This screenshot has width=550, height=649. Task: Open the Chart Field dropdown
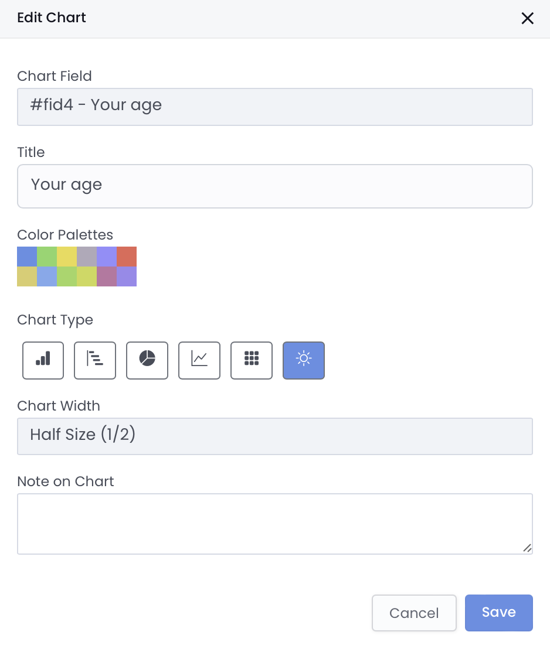tap(274, 107)
